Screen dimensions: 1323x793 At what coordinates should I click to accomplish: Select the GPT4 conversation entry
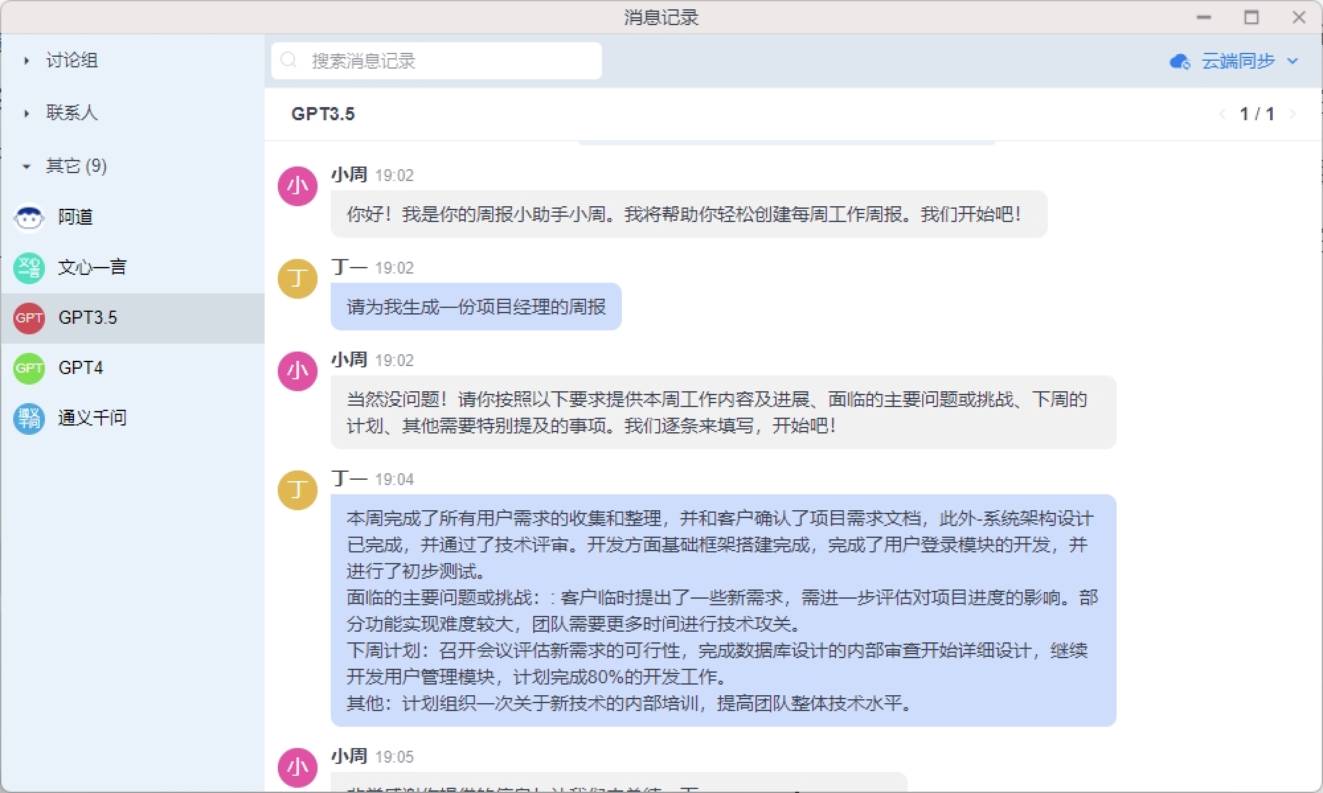[x=132, y=368]
